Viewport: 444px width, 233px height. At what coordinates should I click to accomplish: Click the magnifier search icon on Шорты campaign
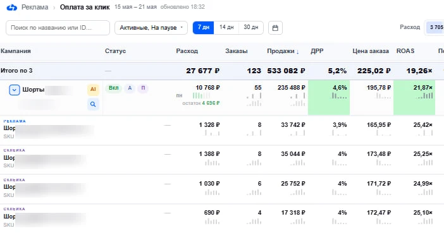coord(93,104)
